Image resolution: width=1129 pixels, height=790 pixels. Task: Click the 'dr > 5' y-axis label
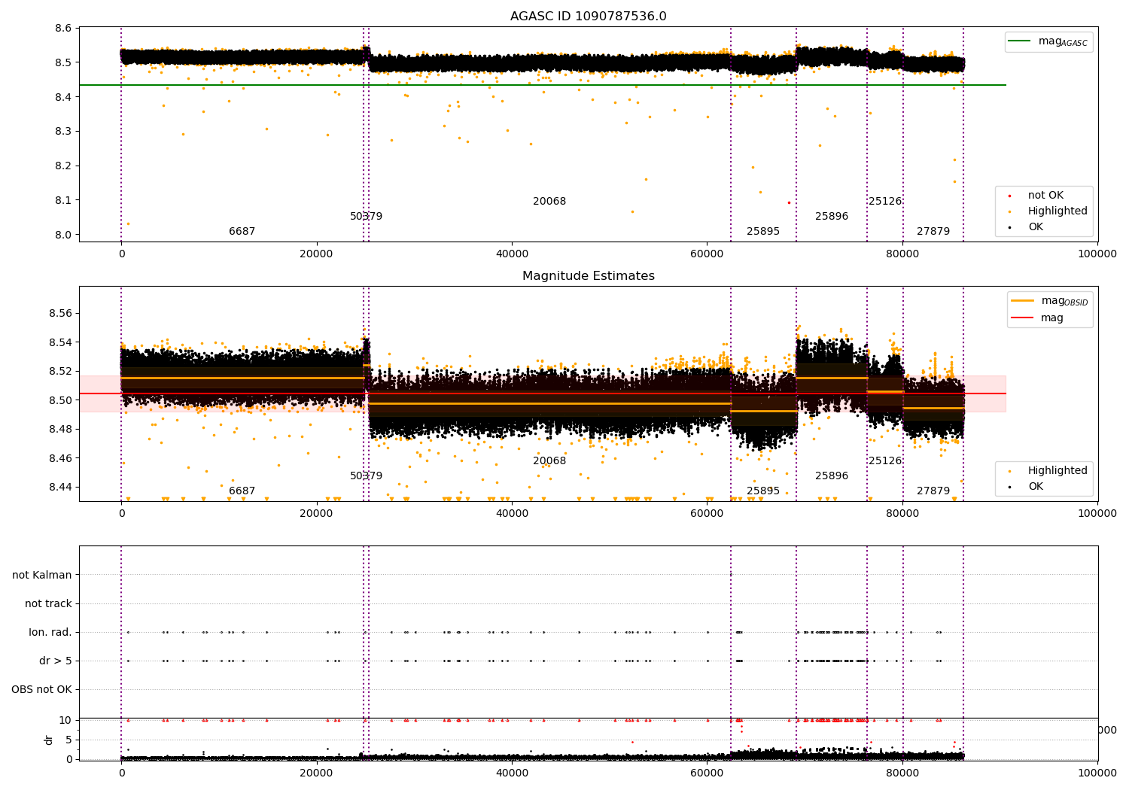pos(56,661)
